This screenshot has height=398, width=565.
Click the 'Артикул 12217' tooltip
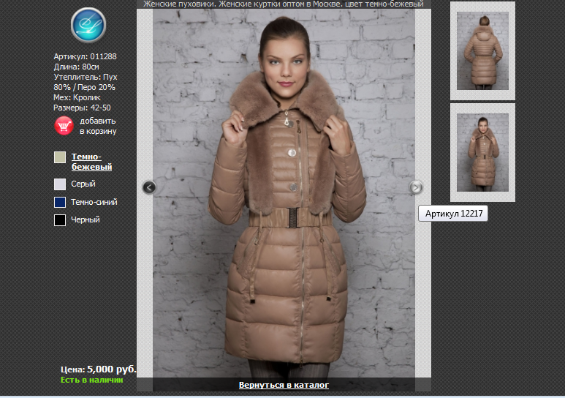(x=452, y=214)
